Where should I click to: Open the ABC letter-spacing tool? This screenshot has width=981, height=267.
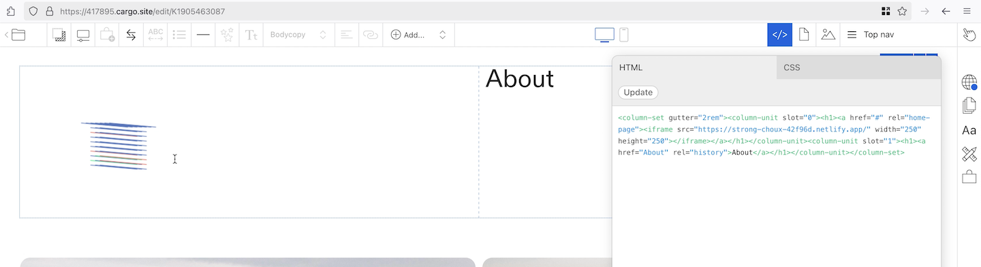155,35
